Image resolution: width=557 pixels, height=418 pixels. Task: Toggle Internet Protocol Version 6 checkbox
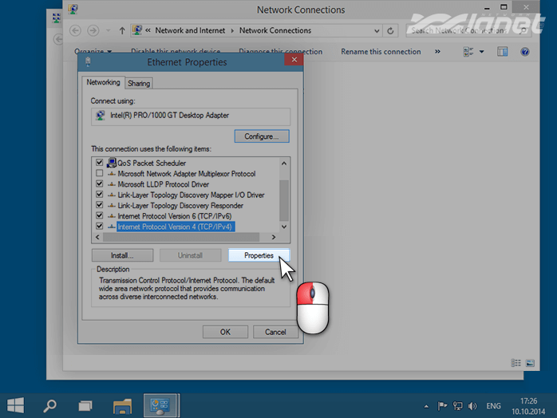coord(99,215)
